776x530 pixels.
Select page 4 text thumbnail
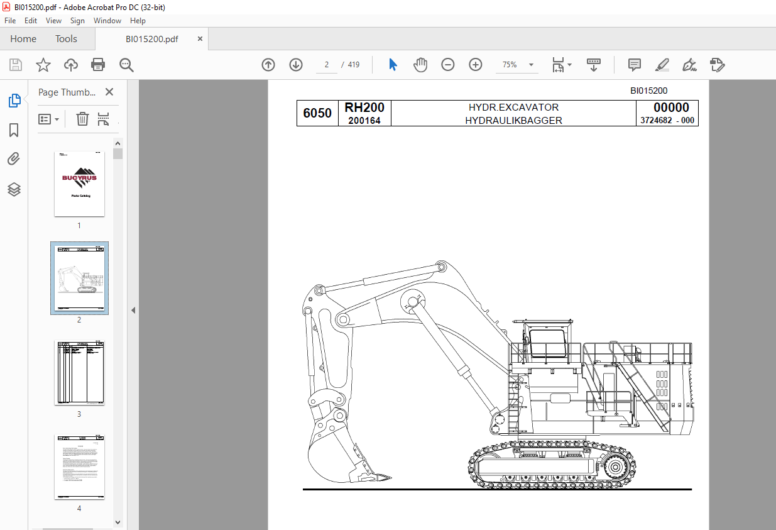pyautogui.click(x=79, y=467)
